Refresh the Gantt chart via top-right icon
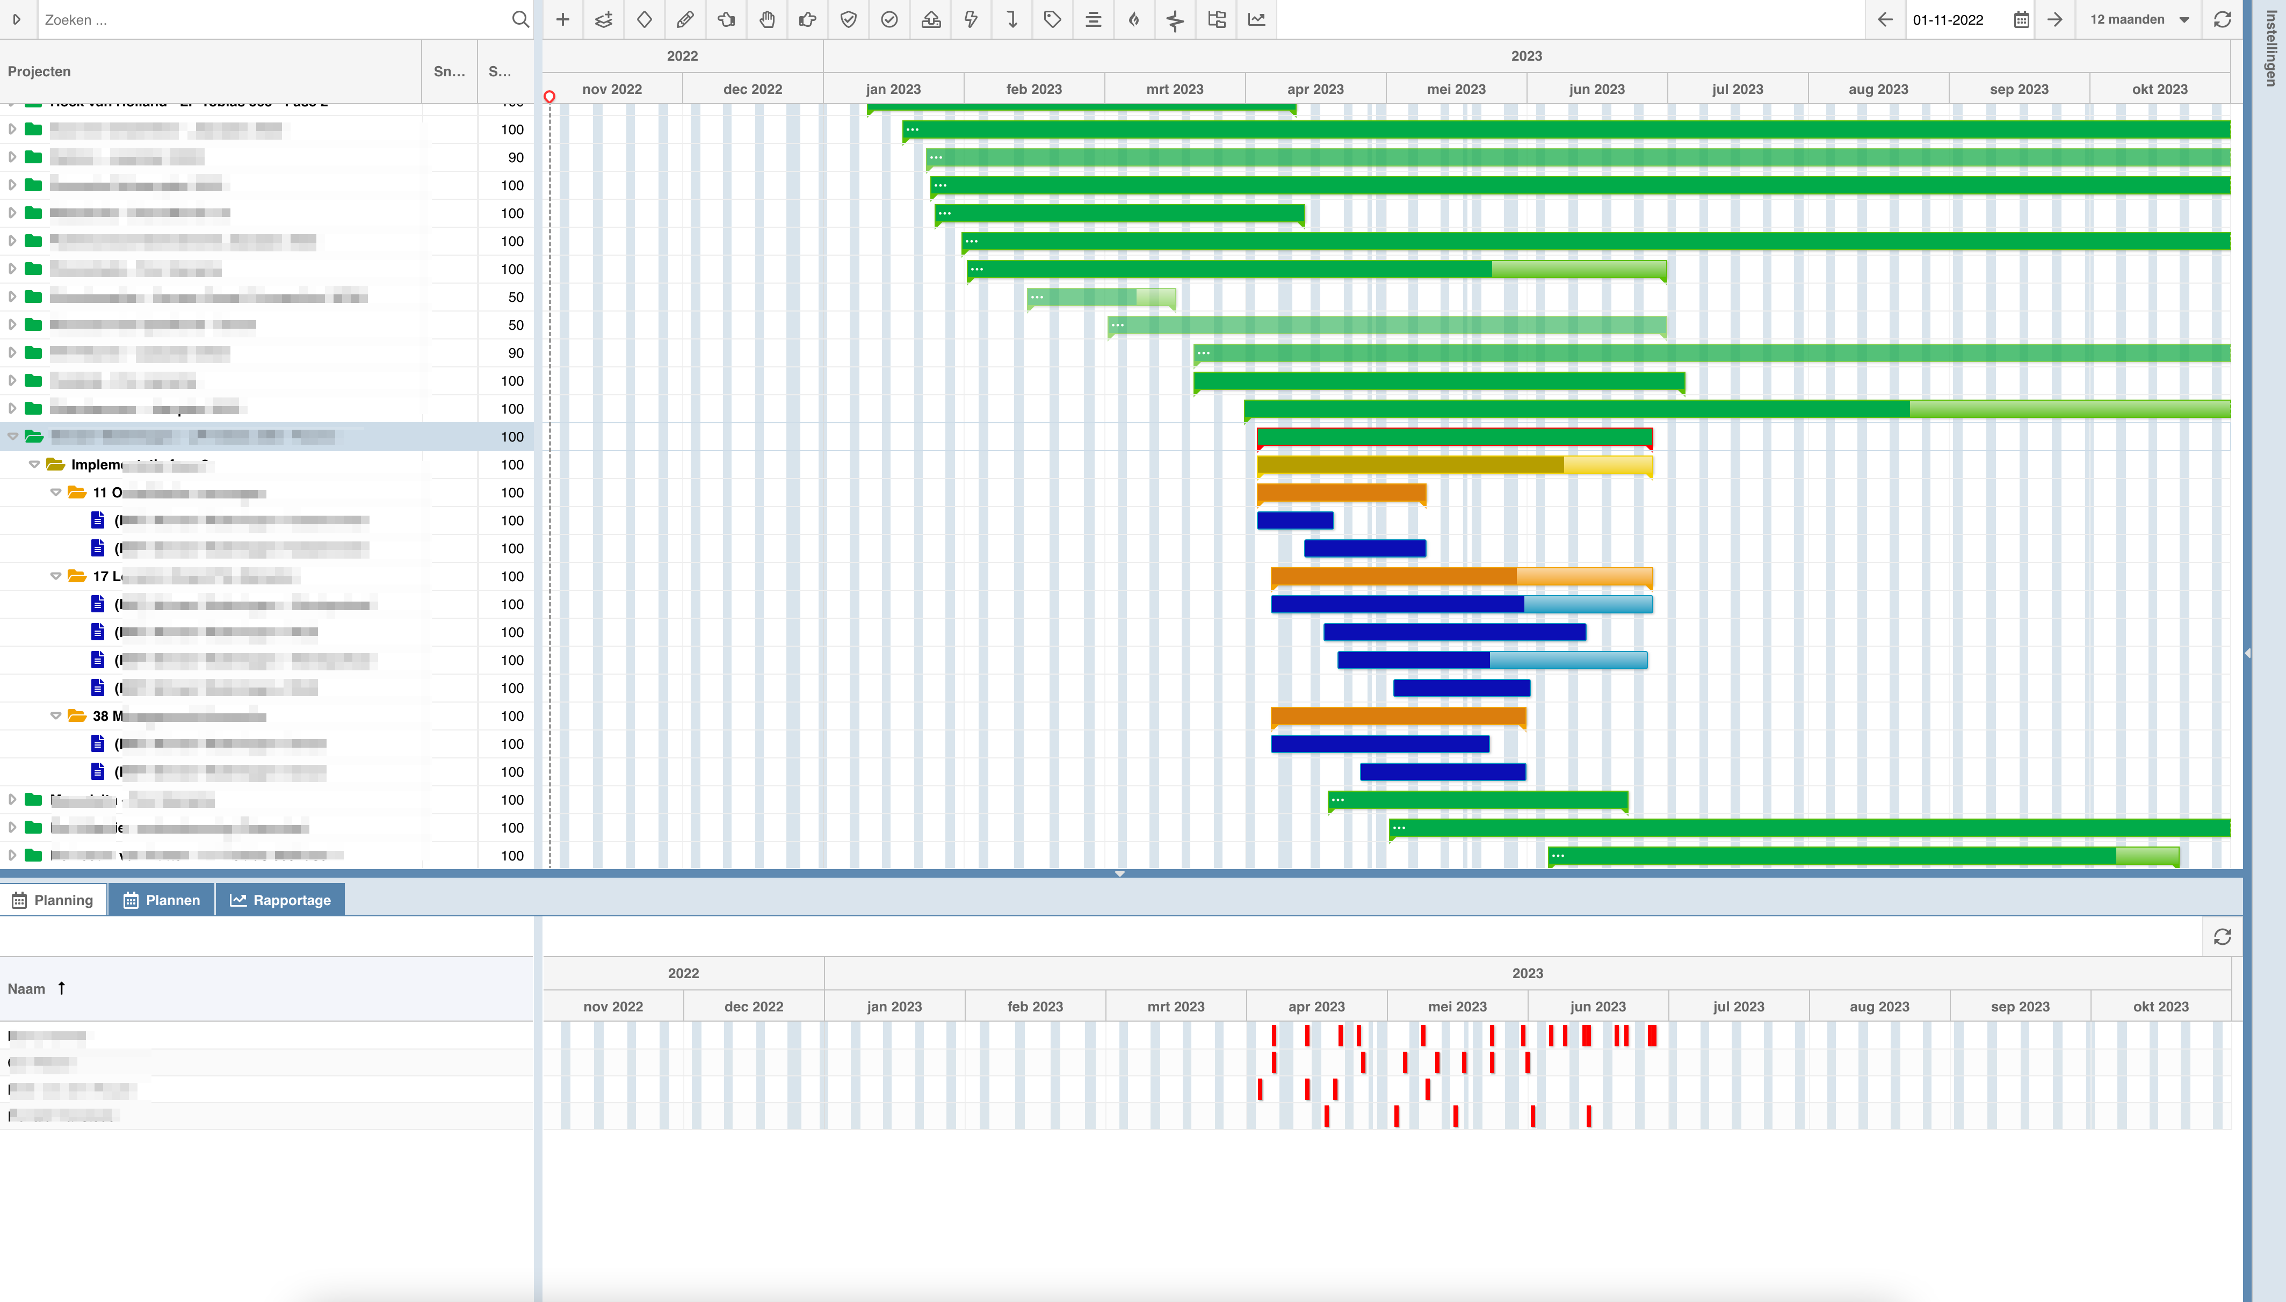The image size is (2286, 1302). tap(2223, 20)
